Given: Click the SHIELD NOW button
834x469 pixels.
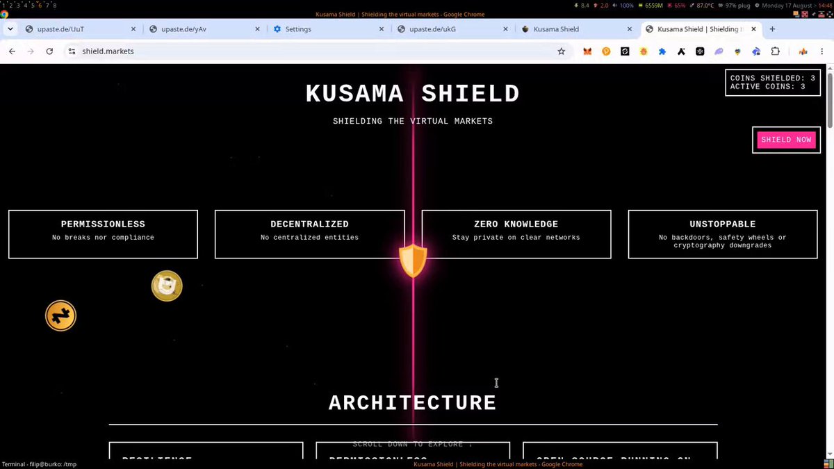Looking at the screenshot, I should 786,140.
